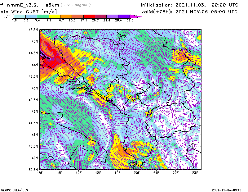Click the light blue legend swatch (3.3–5.4)
Viewport: 248px width, 192px height.
[x=31, y=16]
